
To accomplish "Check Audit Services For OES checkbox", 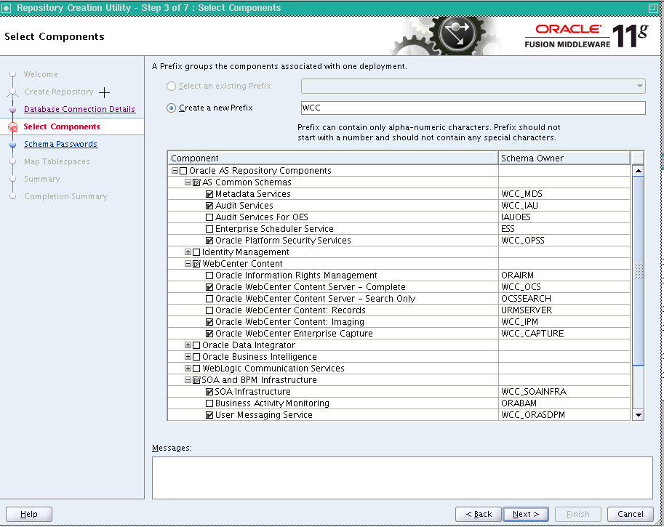I will pyautogui.click(x=209, y=217).
